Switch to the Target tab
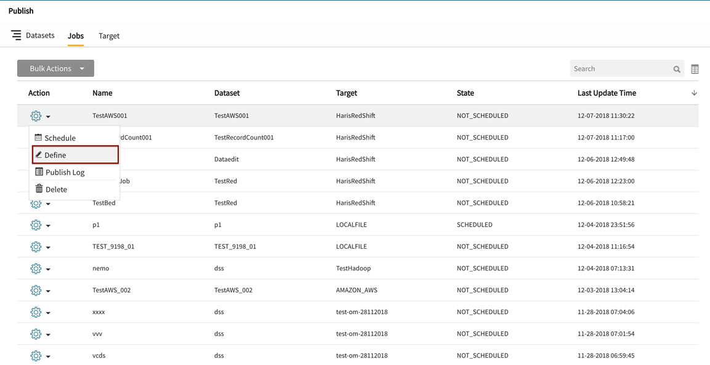This screenshot has width=710, height=365. [109, 36]
